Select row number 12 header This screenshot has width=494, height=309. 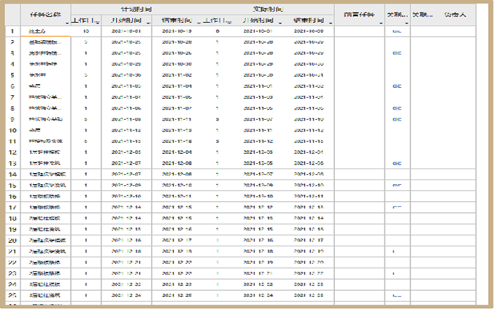point(12,153)
